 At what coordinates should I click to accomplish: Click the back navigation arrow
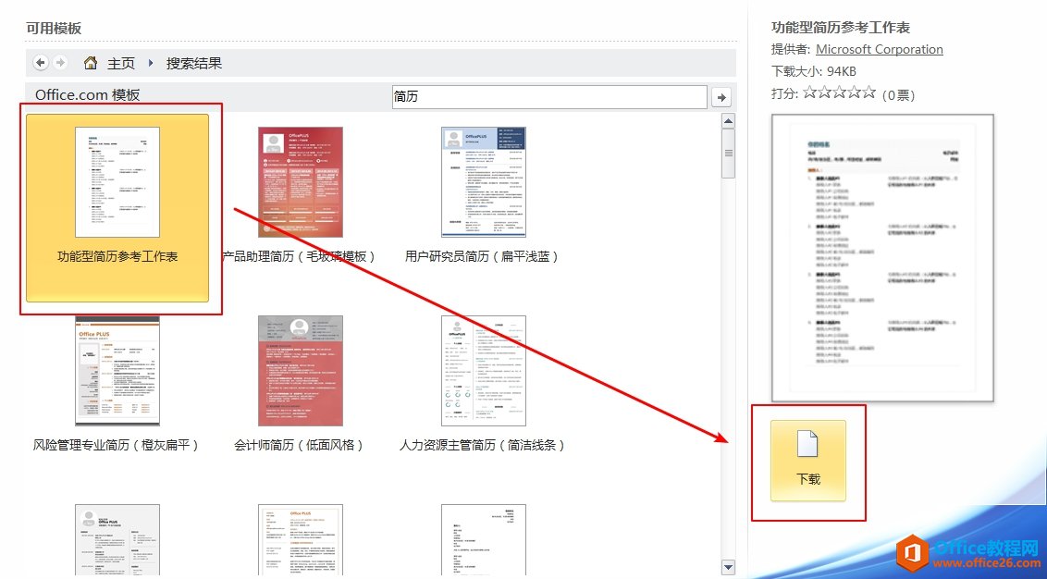(x=39, y=62)
